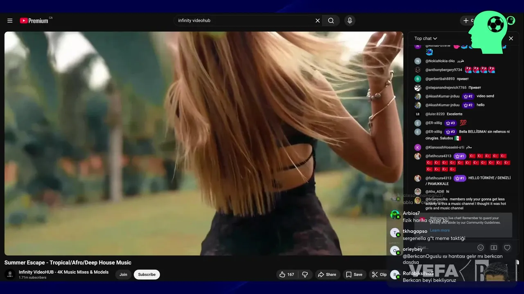The height and width of the screenshot is (294, 524).
Task: Click @fatihcura4313 on 'HELLO TÜRKİYE' row
Action: 438,178
